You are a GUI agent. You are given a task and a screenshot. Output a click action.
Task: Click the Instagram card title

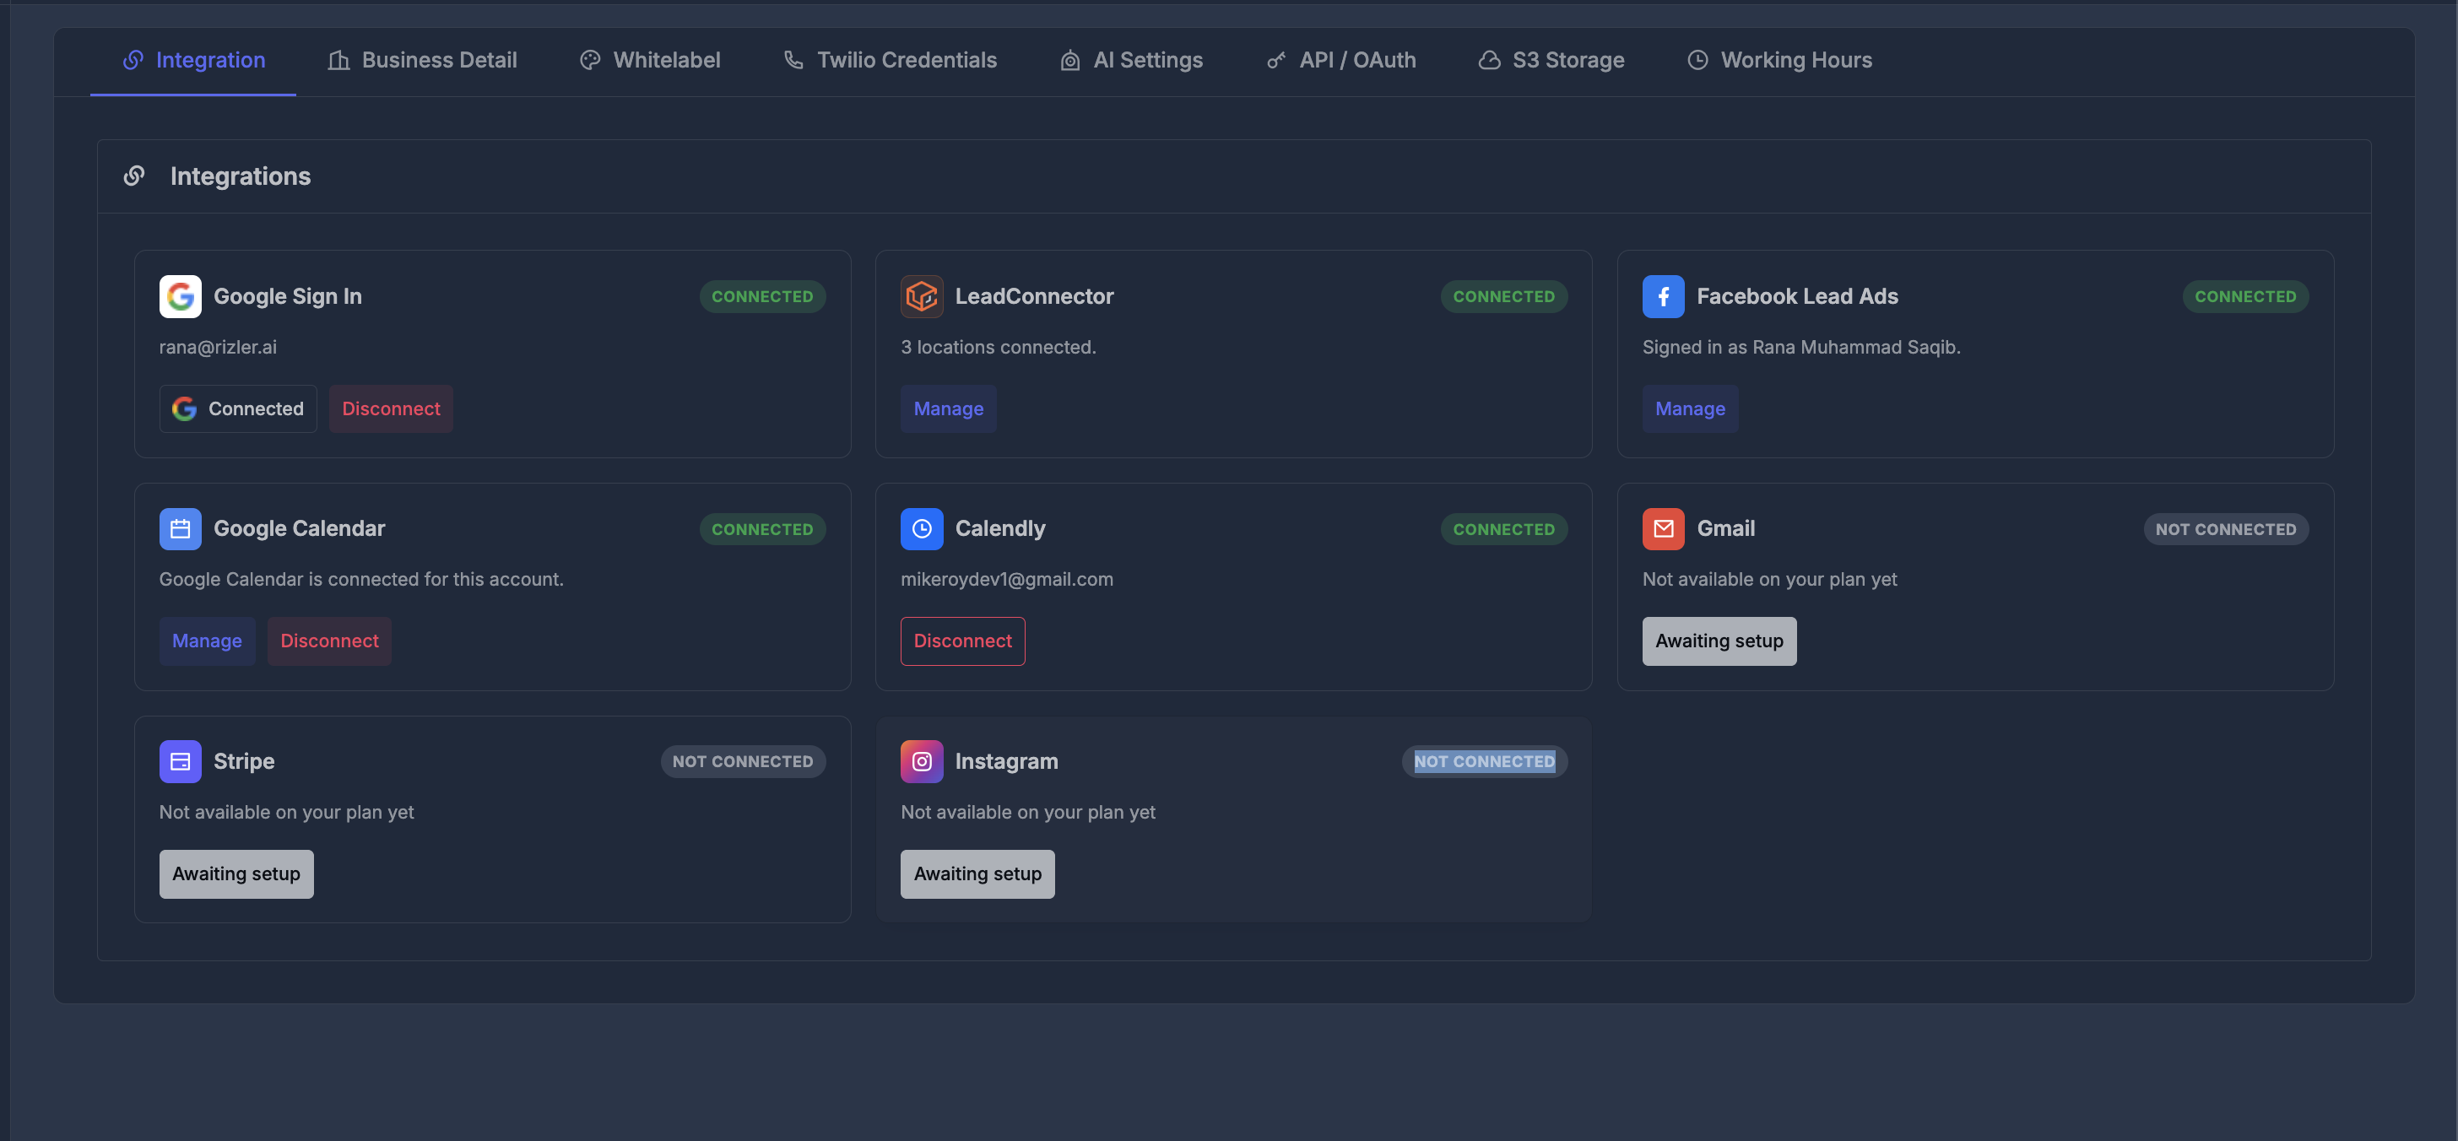(x=1005, y=761)
